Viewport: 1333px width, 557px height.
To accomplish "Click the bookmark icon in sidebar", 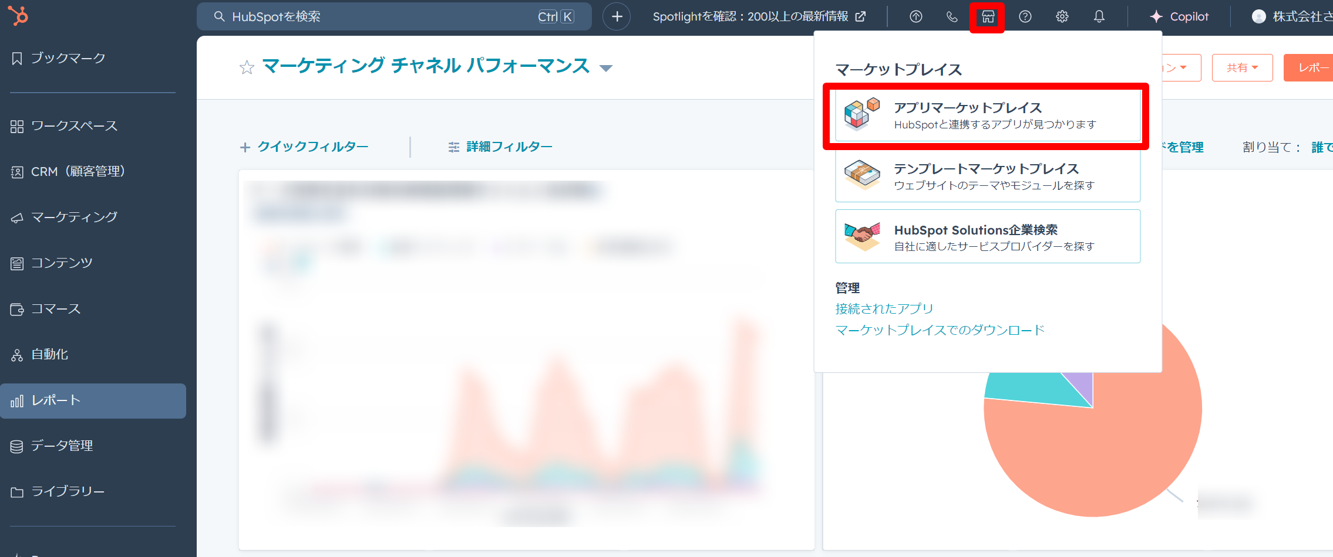I will [17, 59].
